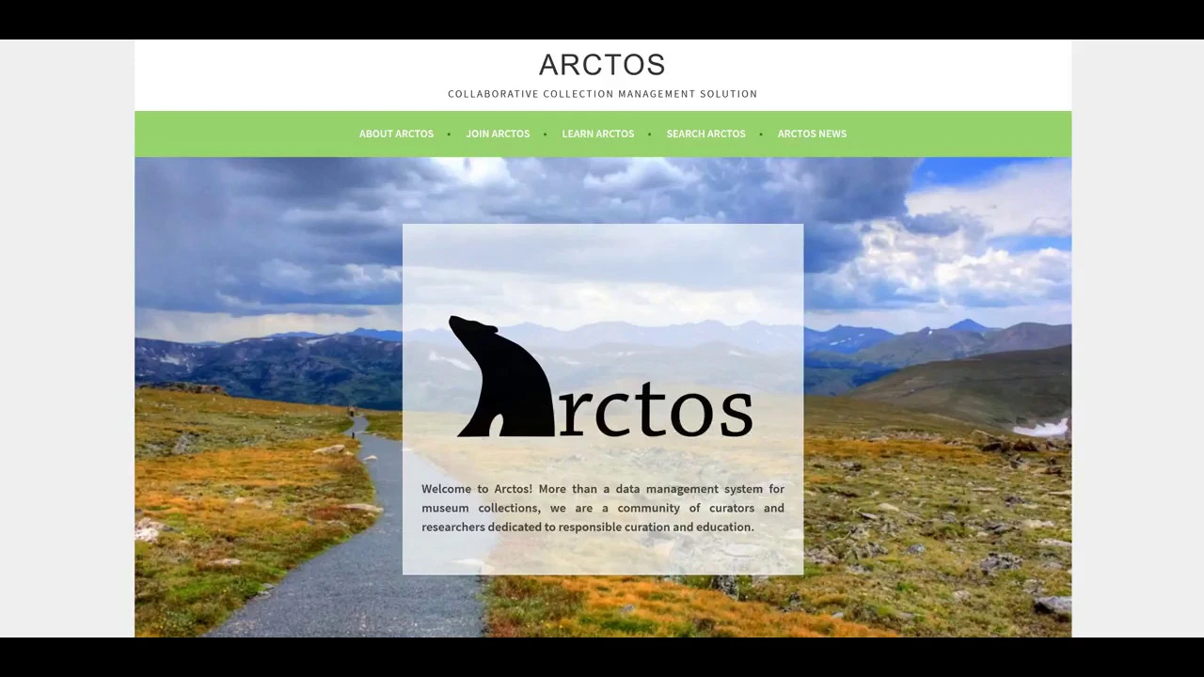The height and width of the screenshot is (677, 1204).
Task: Click the Arctos bear logo image
Action: (602, 377)
